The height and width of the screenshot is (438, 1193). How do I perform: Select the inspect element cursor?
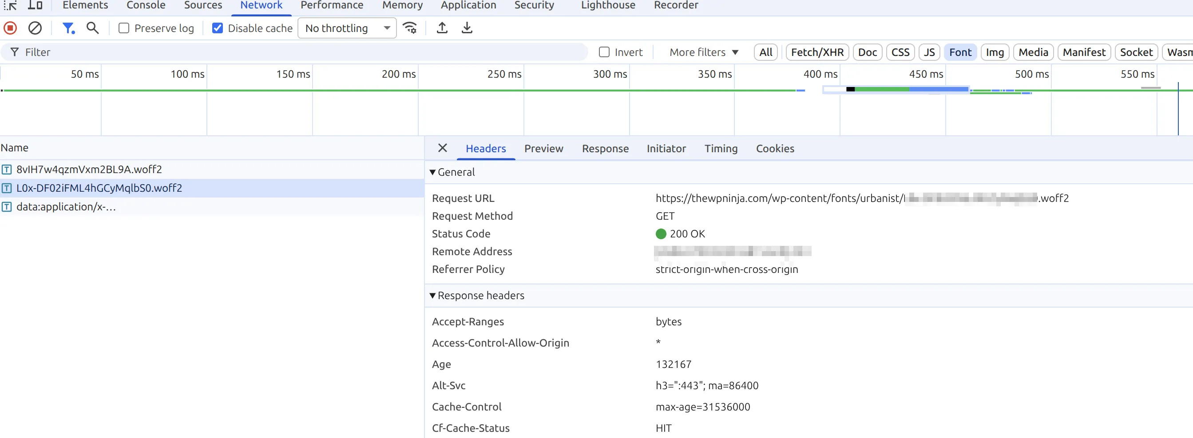[10, 5]
